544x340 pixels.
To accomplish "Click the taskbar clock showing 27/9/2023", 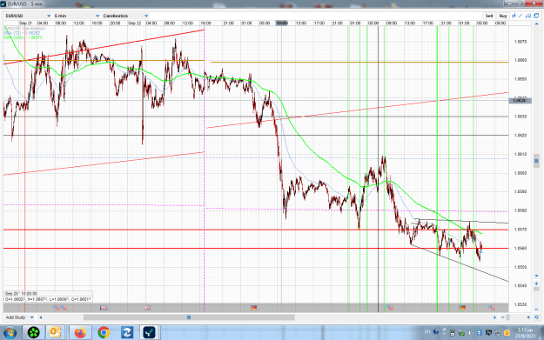I will 525,332.
